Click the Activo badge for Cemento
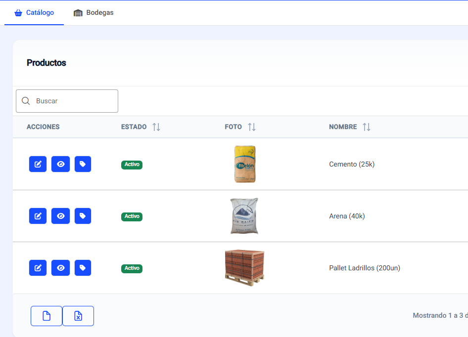468x337 pixels. click(132, 164)
